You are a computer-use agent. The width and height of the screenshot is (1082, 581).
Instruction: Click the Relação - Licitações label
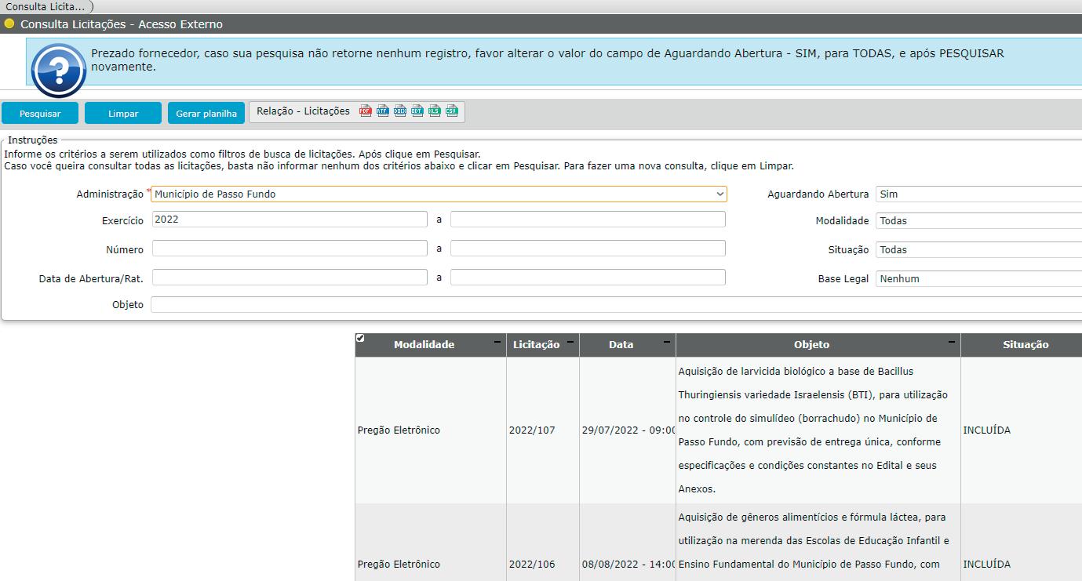click(303, 111)
